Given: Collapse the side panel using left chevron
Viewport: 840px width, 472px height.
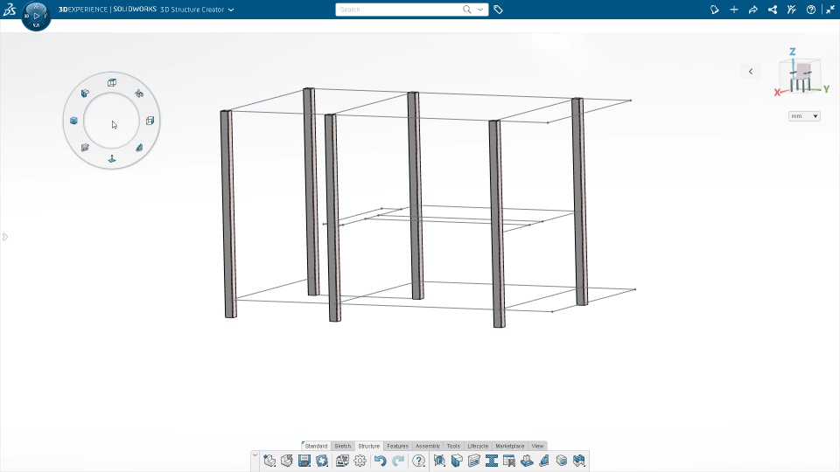Looking at the screenshot, I should coord(751,71).
